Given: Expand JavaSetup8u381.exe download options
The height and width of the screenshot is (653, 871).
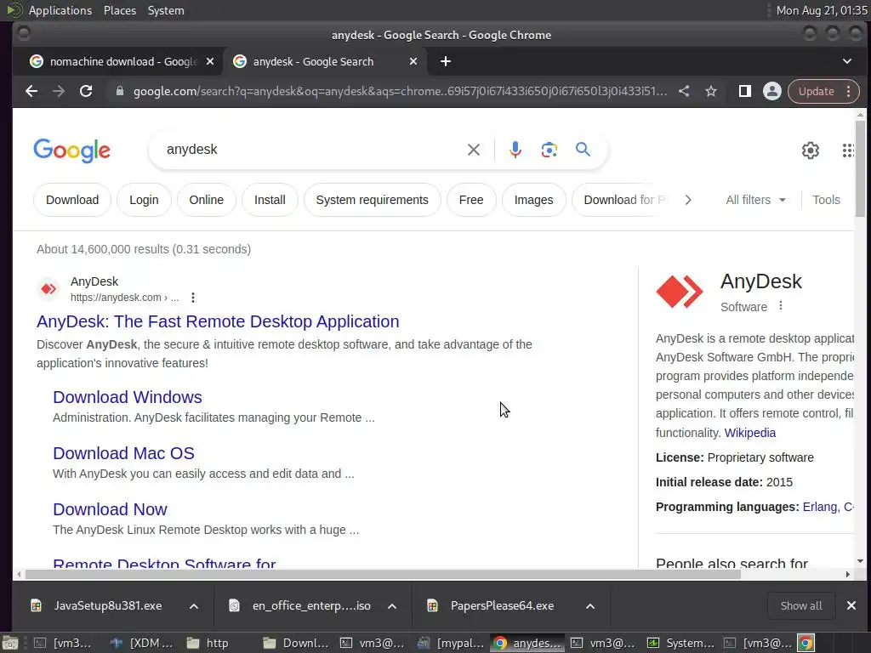Looking at the screenshot, I should [x=194, y=605].
